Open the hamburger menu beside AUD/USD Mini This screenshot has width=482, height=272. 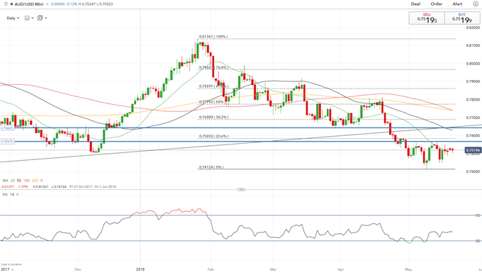coord(6,4)
